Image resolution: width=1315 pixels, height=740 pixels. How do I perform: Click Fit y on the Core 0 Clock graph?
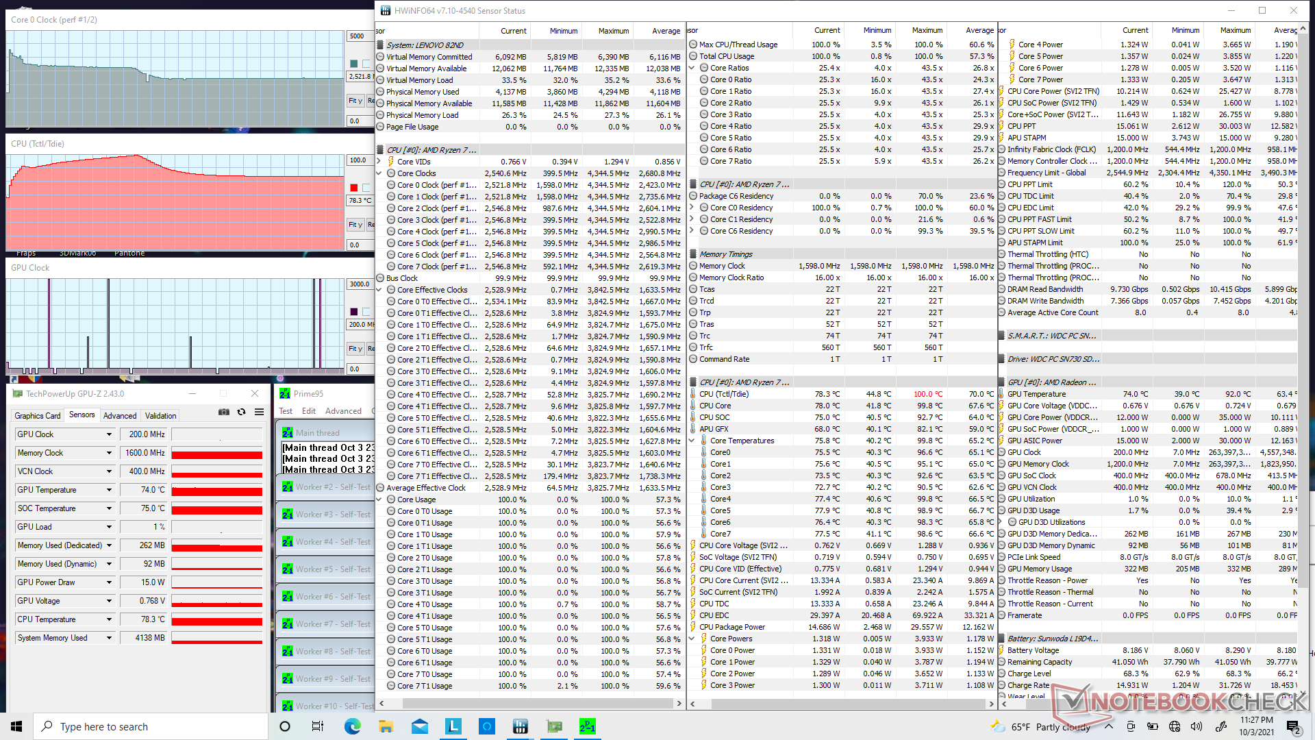(355, 101)
